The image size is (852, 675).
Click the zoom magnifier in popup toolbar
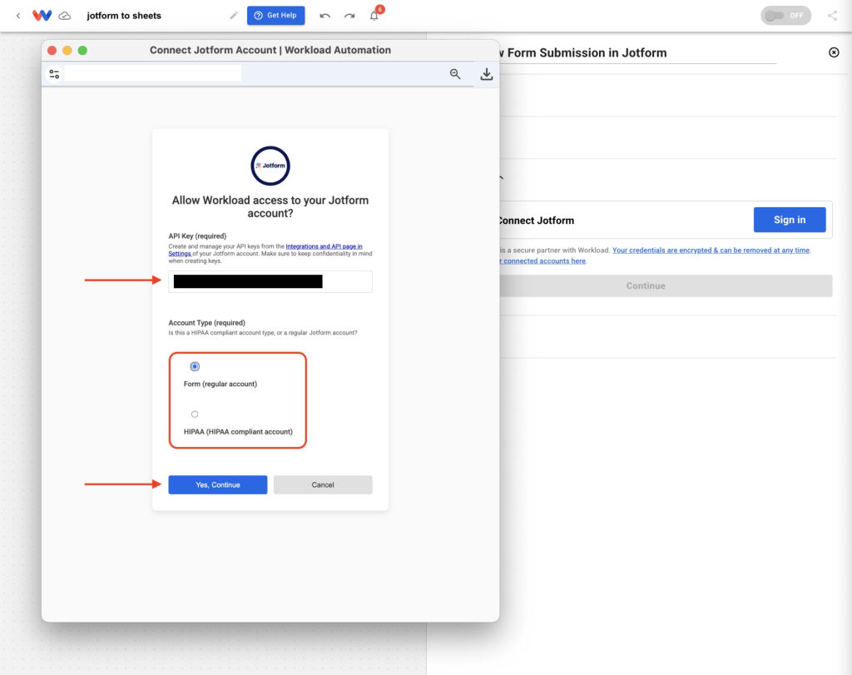coord(455,74)
